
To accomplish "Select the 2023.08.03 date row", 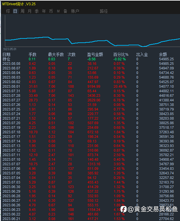I will [11, 77].
